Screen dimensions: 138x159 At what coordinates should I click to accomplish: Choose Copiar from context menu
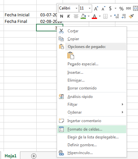tap(91, 39)
